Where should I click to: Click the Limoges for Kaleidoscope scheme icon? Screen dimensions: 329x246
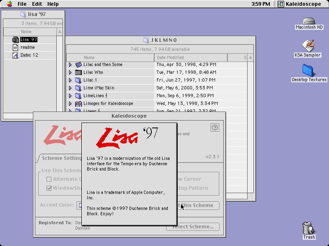coord(78,104)
